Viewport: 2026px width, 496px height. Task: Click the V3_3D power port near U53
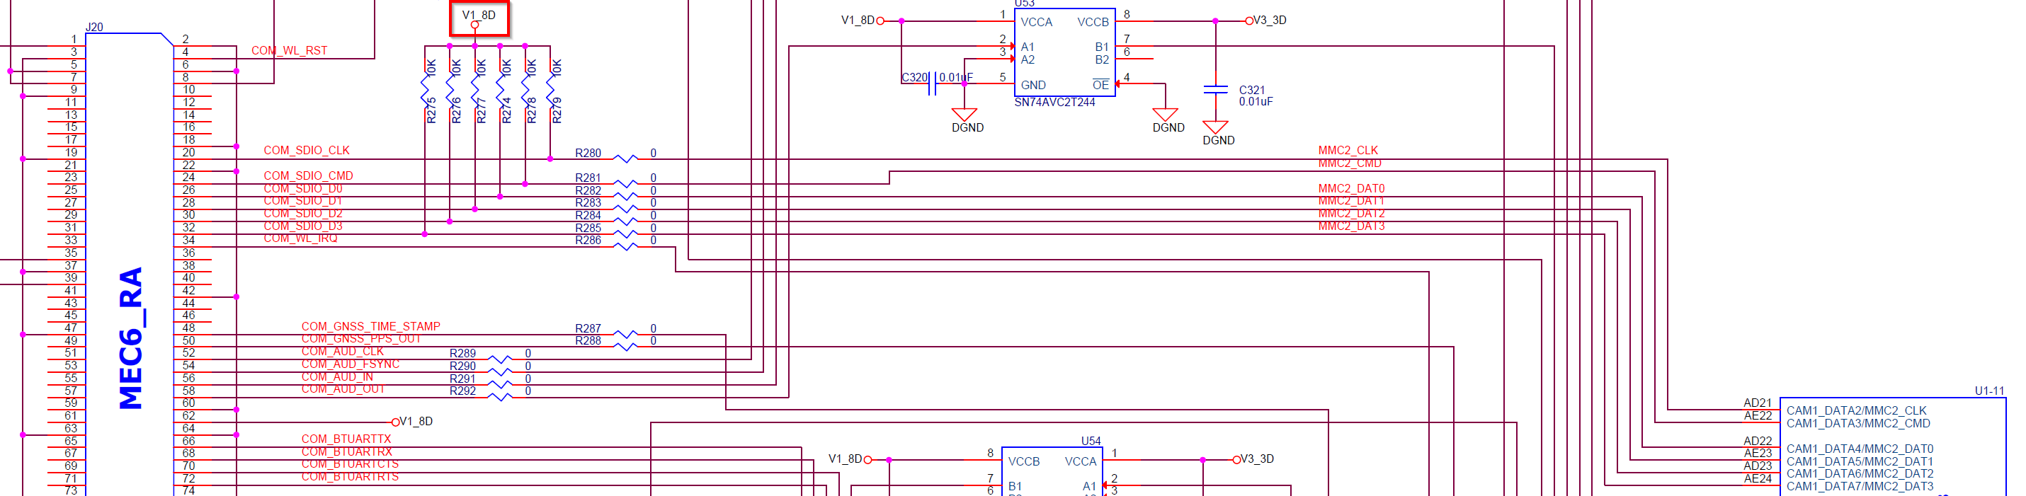(x=1265, y=21)
